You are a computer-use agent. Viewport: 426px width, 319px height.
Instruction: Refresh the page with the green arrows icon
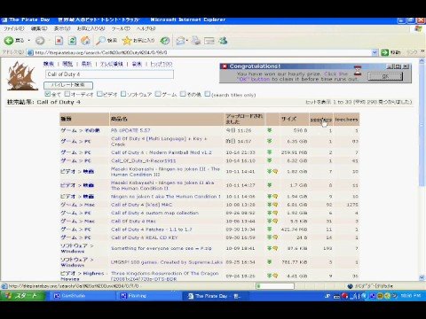tap(72, 41)
